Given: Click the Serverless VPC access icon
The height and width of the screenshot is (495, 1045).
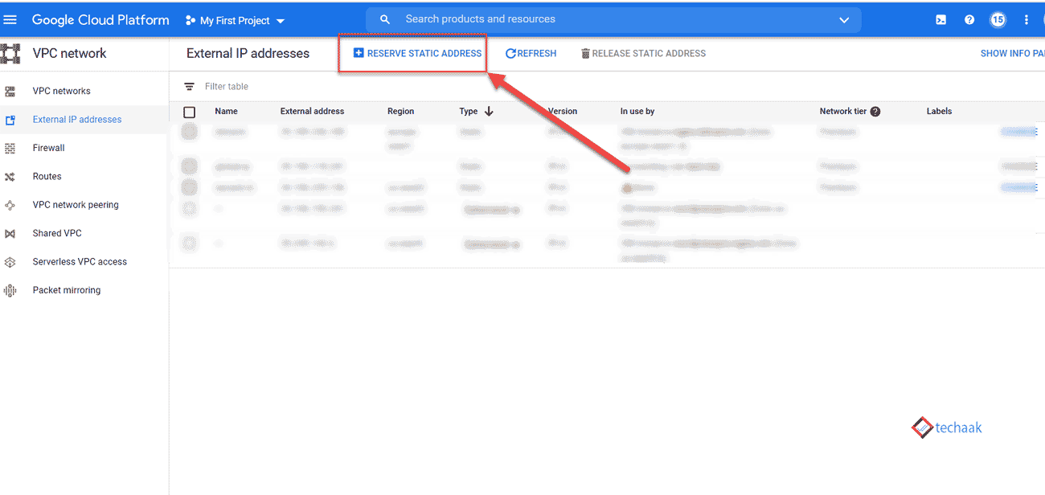Looking at the screenshot, I should click(10, 262).
